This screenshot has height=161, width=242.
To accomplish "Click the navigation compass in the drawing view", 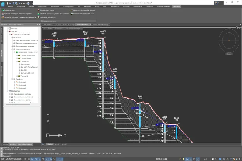I will pyautogui.click(x=229, y=40).
